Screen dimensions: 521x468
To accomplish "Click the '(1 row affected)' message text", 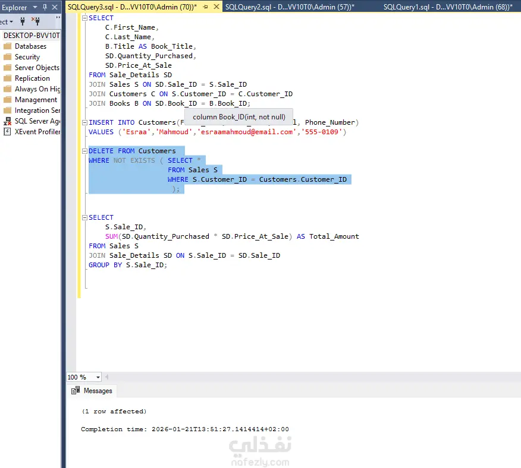I will click(114, 411).
